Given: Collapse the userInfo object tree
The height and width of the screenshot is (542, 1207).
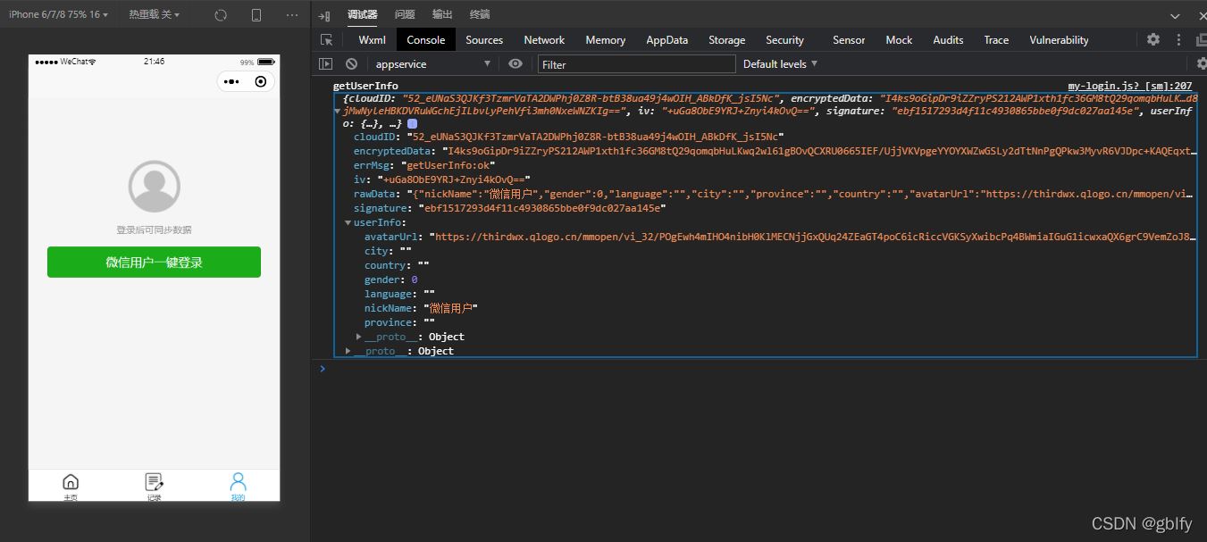Looking at the screenshot, I should pyautogui.click(x=348, y=223).
